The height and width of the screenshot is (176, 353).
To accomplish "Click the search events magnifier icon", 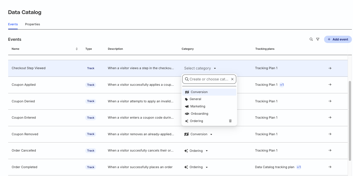I will (311, 39).
